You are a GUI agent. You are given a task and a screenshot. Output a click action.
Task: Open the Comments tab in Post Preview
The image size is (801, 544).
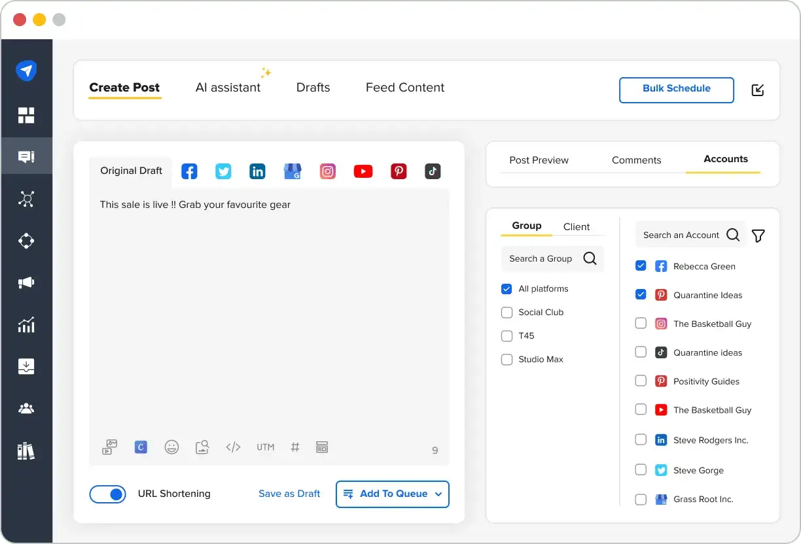point(636,160)
